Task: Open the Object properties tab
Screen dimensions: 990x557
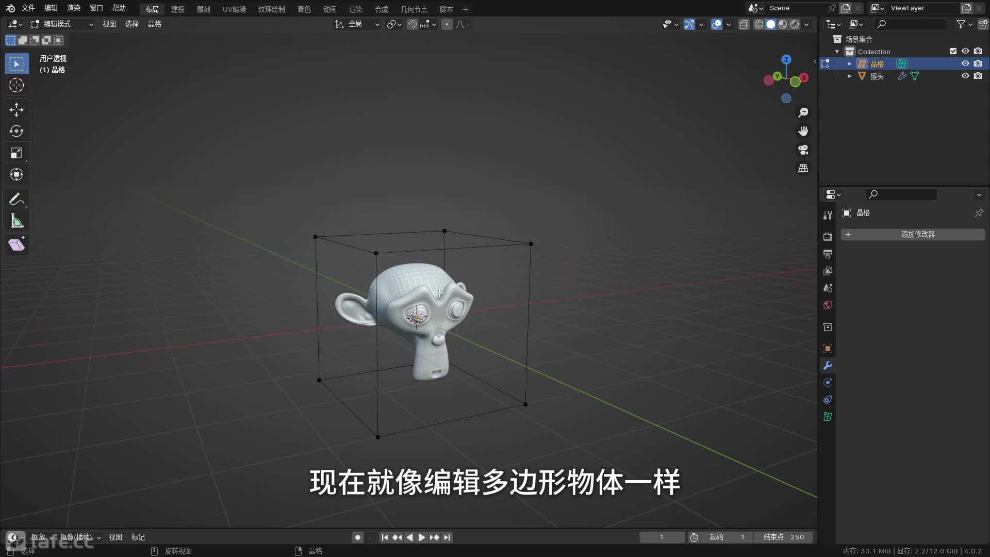Action: pos(828,348)
